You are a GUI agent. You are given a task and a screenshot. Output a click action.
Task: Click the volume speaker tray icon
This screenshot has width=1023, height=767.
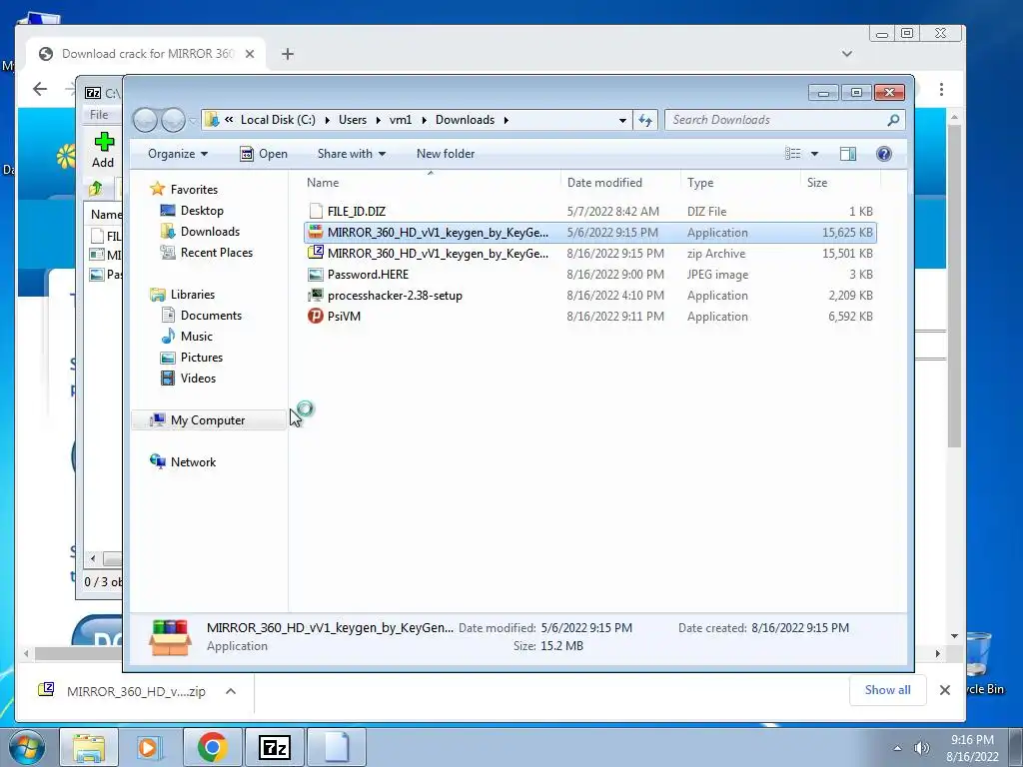[x=922, y=748]
